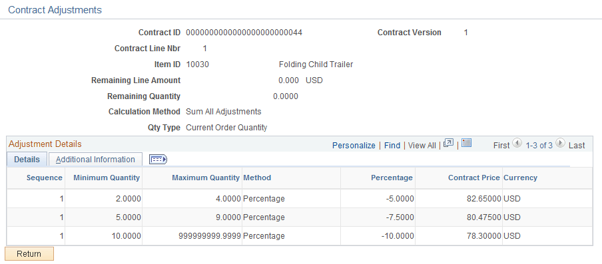The height and width of the screenshot is (264, 602).
Task: Select the 80.47500 contract price cell
Action: tap(483, 217)
